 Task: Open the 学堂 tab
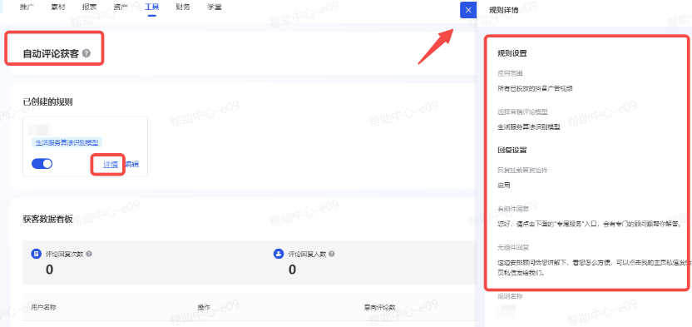pyautogui.click(x=214, y=7)
